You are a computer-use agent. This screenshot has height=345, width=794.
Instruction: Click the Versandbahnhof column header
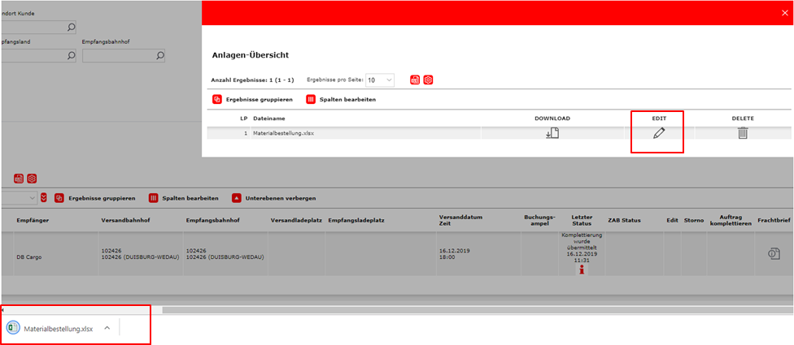125,220
